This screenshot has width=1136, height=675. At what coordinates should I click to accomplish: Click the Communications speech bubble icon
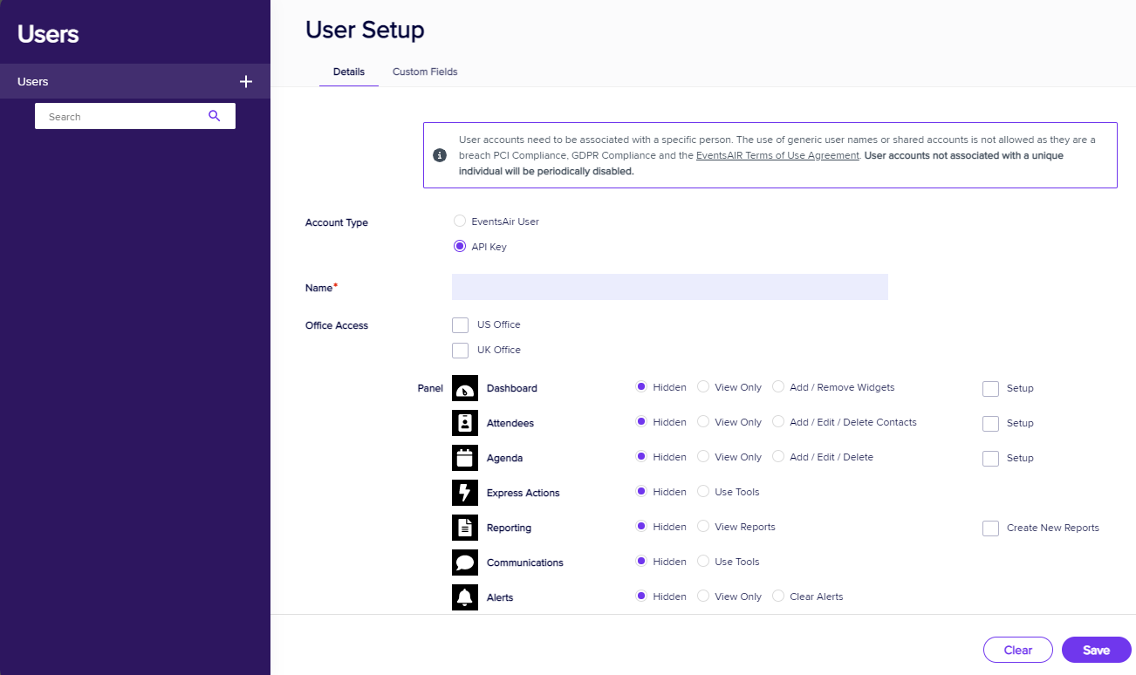point(465,562)
